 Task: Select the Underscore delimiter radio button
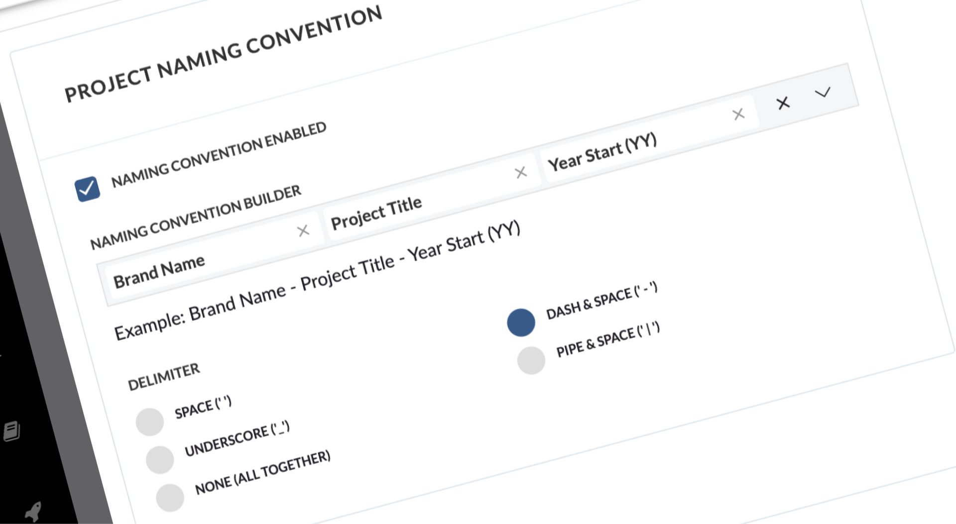tap(160, 459)
